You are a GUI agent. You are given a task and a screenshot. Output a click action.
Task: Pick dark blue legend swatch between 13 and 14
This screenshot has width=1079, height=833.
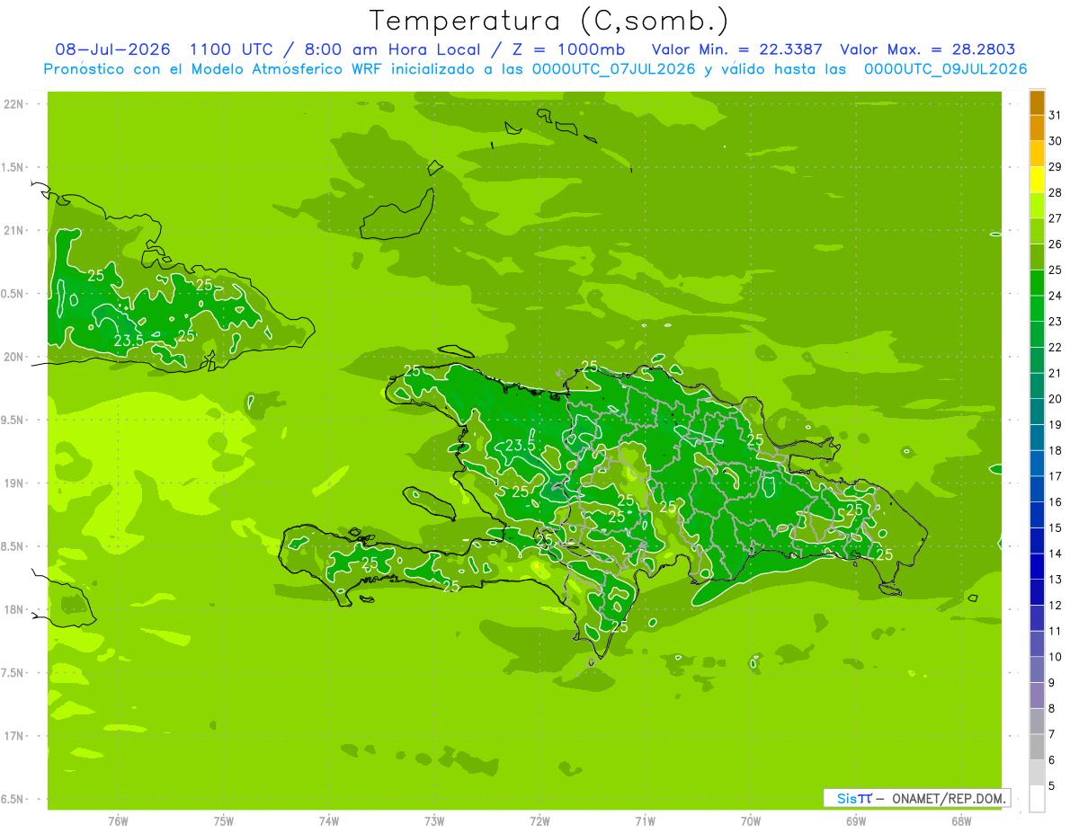coord(1037,566)
